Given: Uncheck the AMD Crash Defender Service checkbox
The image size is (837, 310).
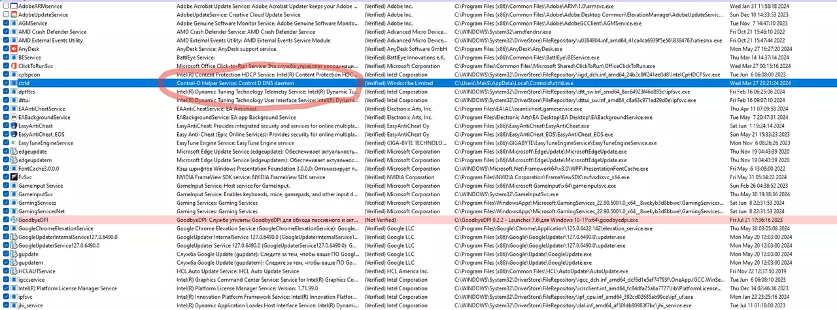Looking at the screenshot, I should pyautogui.click(x=6, y=31).
